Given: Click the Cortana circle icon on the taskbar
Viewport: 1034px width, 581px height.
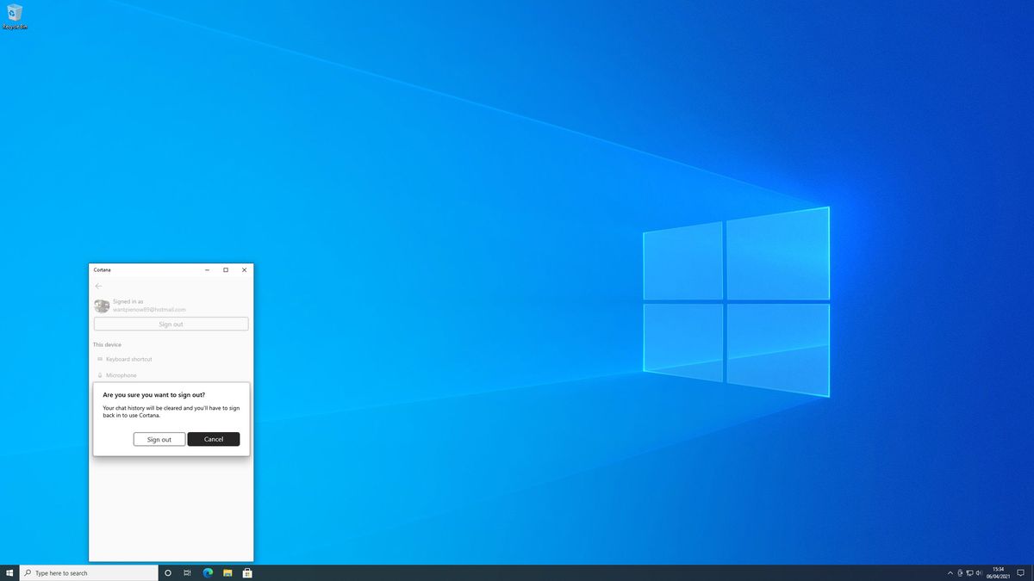Looking at the screenshot, I should coord(167,572).
